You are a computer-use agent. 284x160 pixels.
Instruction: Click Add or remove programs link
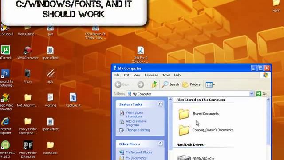click(x=136, y=123)
